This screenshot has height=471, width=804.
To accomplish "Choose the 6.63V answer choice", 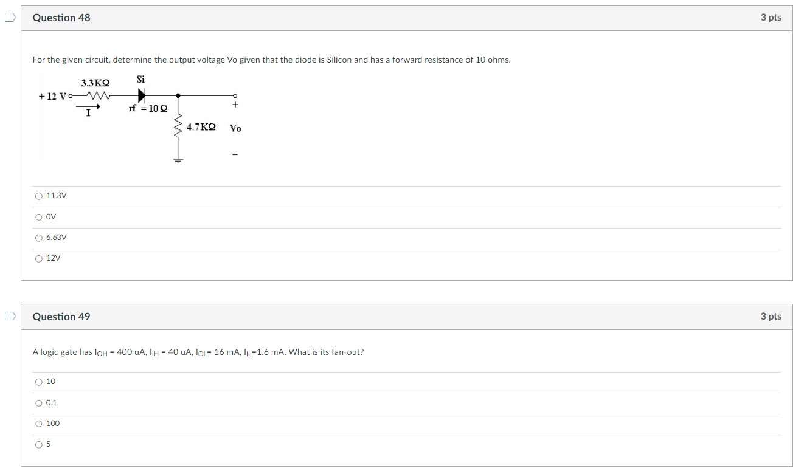I will click(38, 238).
